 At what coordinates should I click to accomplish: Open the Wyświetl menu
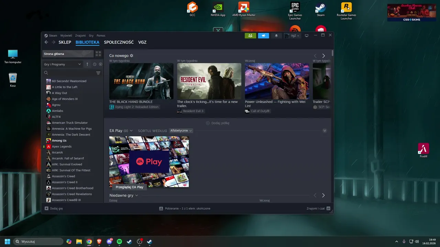66,36
